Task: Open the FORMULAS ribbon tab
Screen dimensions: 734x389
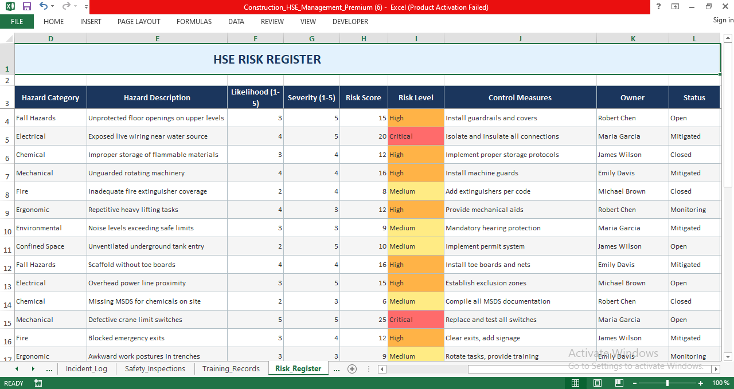Action: click(194, 22)
